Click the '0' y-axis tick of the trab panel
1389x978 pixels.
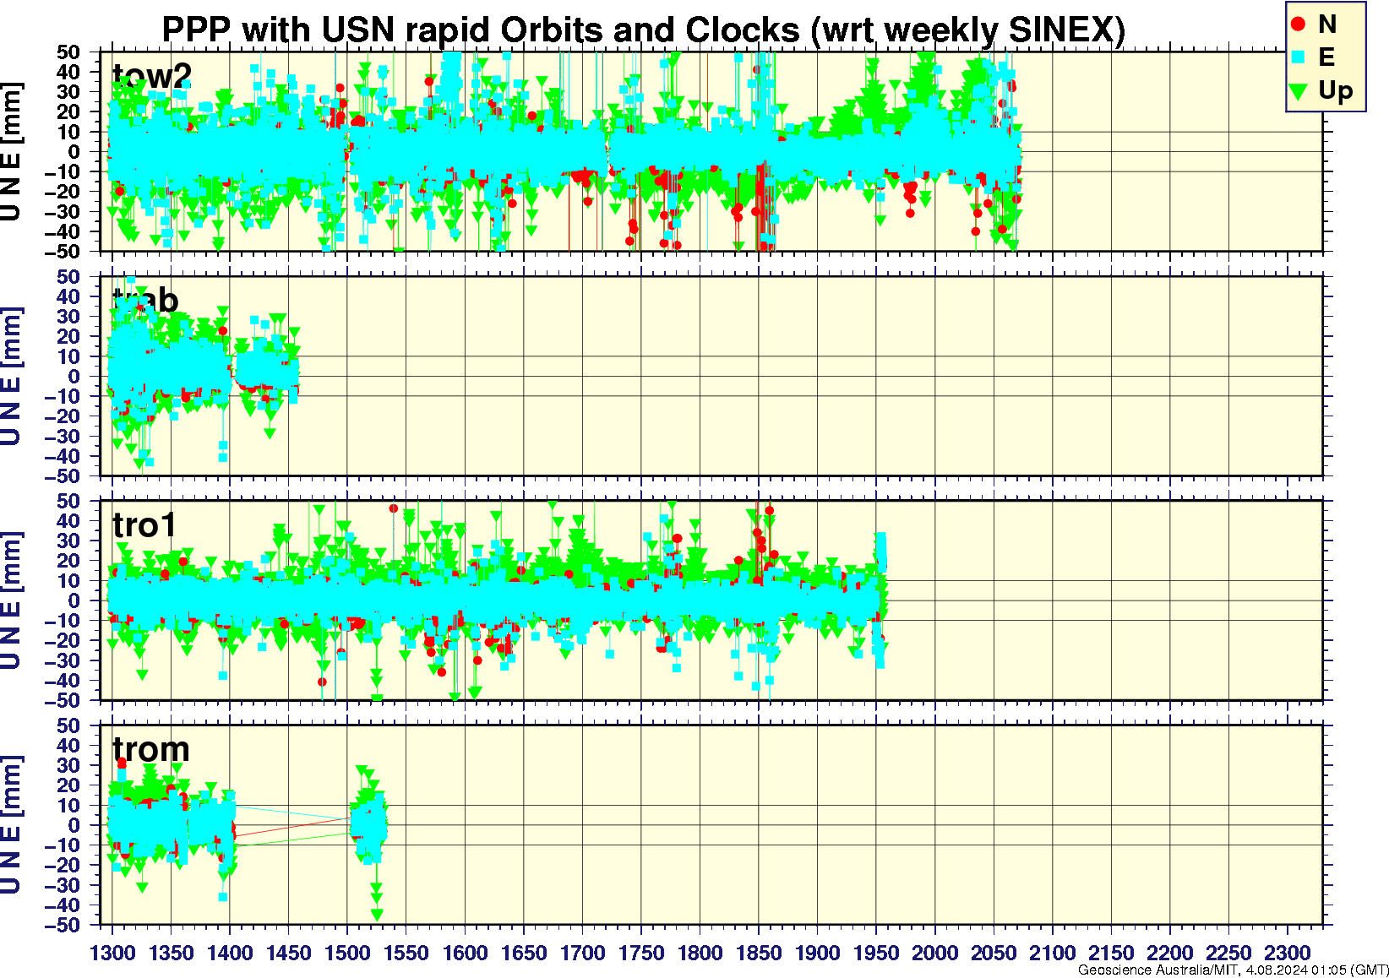pos(75,377)
